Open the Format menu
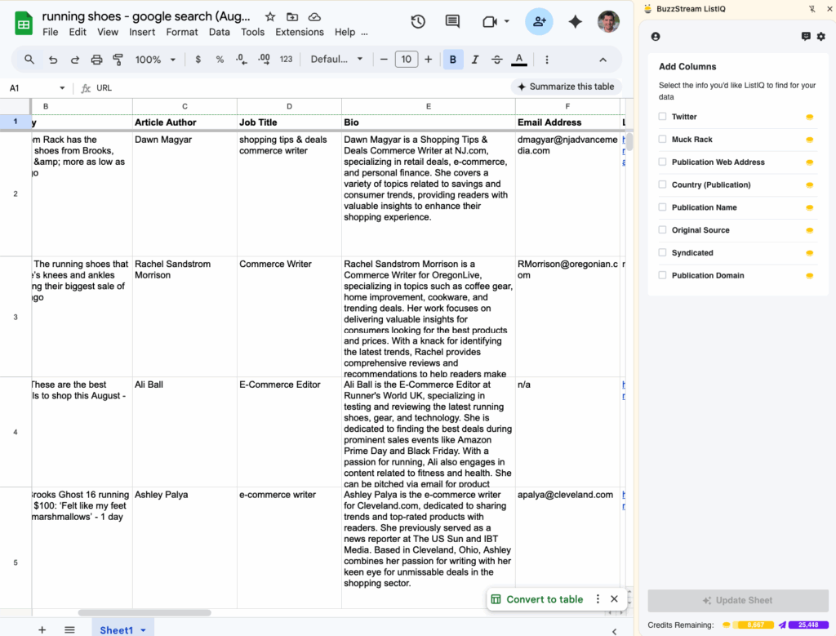Screen dimensions: 836x636 point(181,32)
